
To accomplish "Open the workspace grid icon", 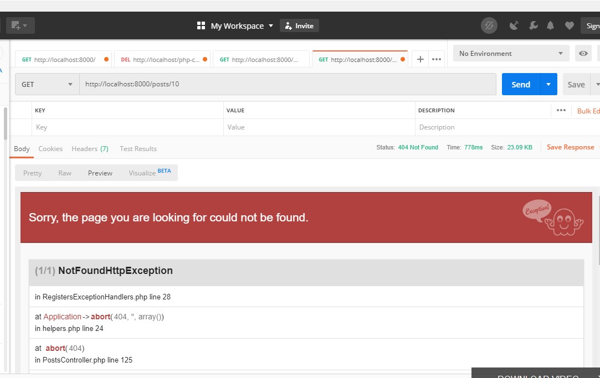I will pos(201,25).
